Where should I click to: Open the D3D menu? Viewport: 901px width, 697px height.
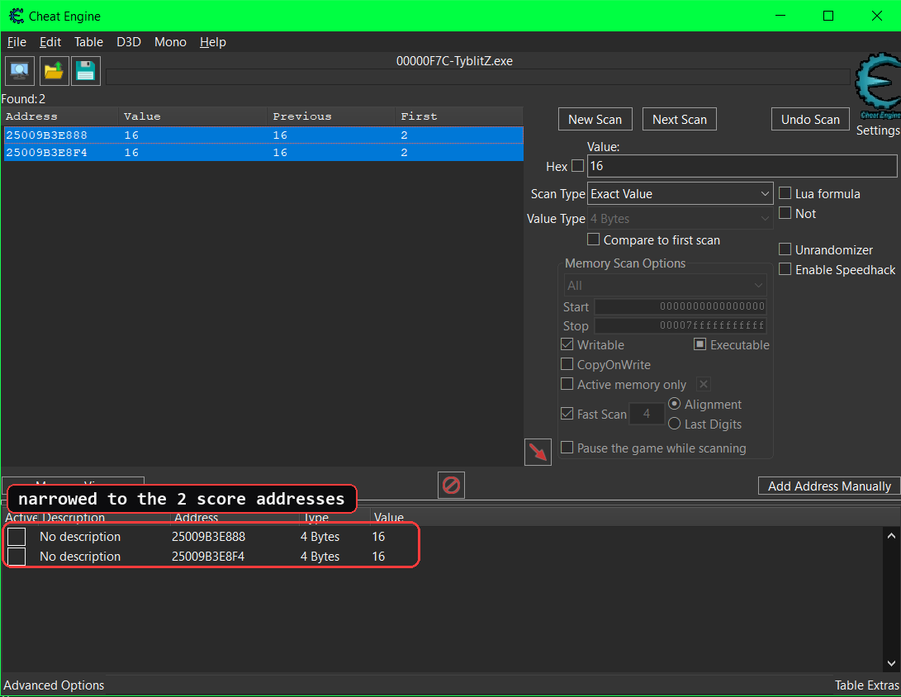coord(129,42)
